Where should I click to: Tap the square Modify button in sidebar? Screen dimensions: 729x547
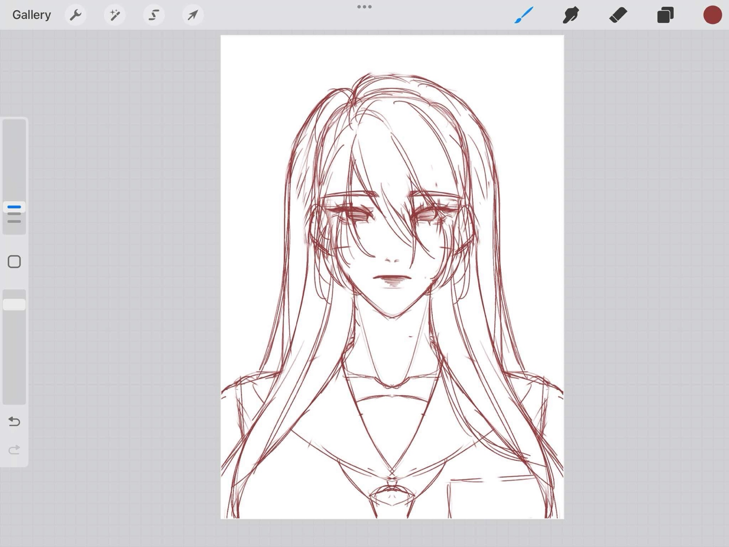pyautogui.click(x=14, y=261)
